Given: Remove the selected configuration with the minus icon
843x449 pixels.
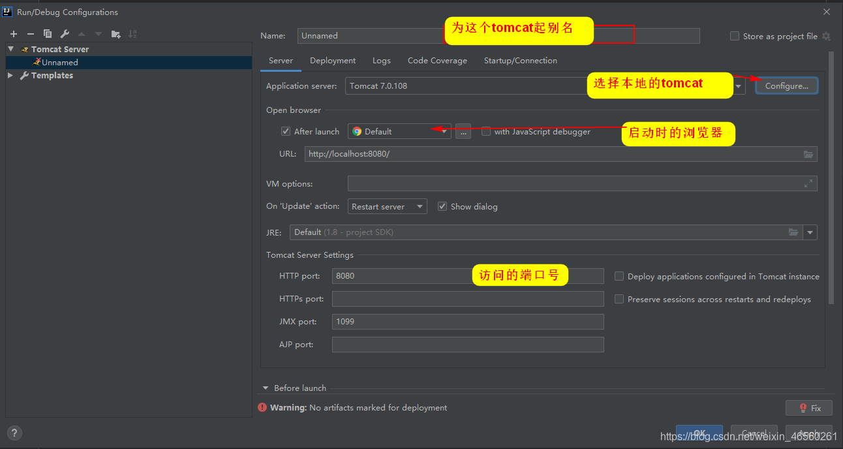Looking at the screenshot, I should (x=30, y=34).
